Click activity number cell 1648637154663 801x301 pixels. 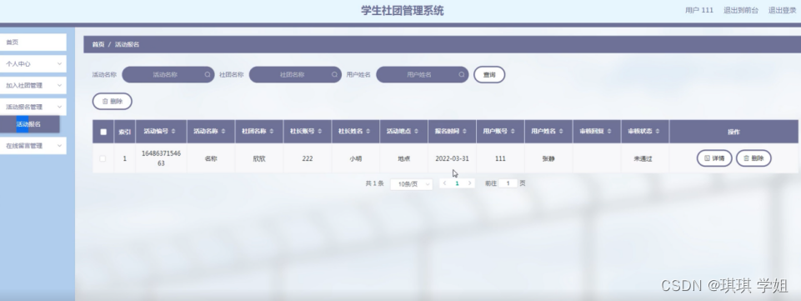click(x=161, y=158)
